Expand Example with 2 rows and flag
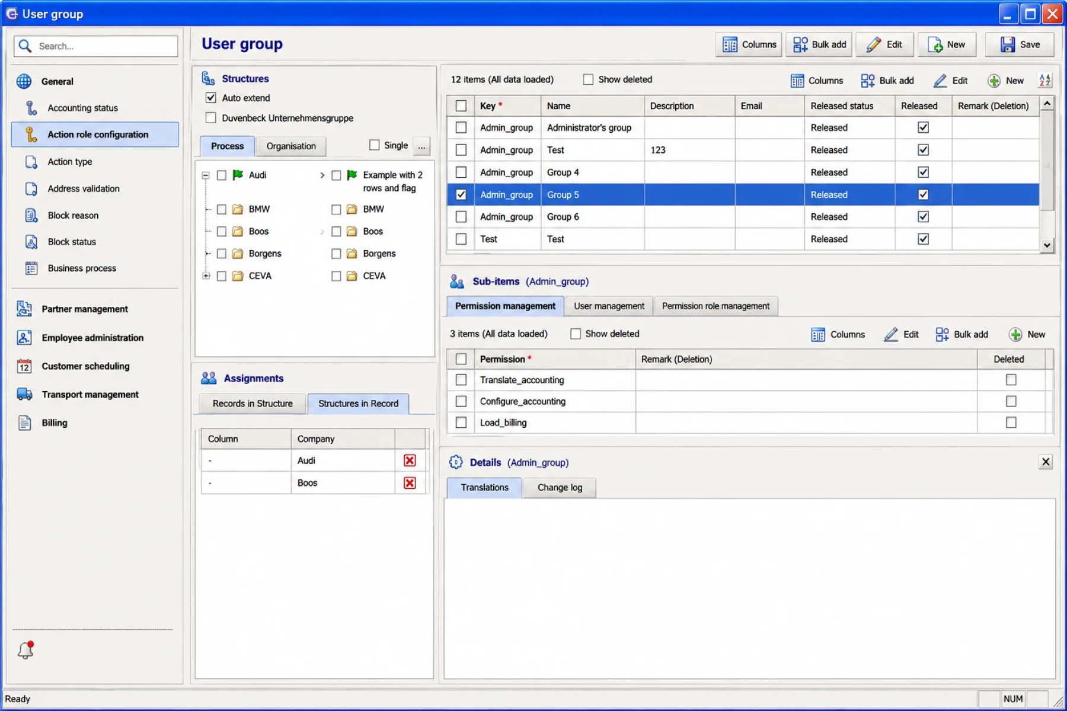The height and width of the screenshot is (711, 1067). (x=322, y=175)
